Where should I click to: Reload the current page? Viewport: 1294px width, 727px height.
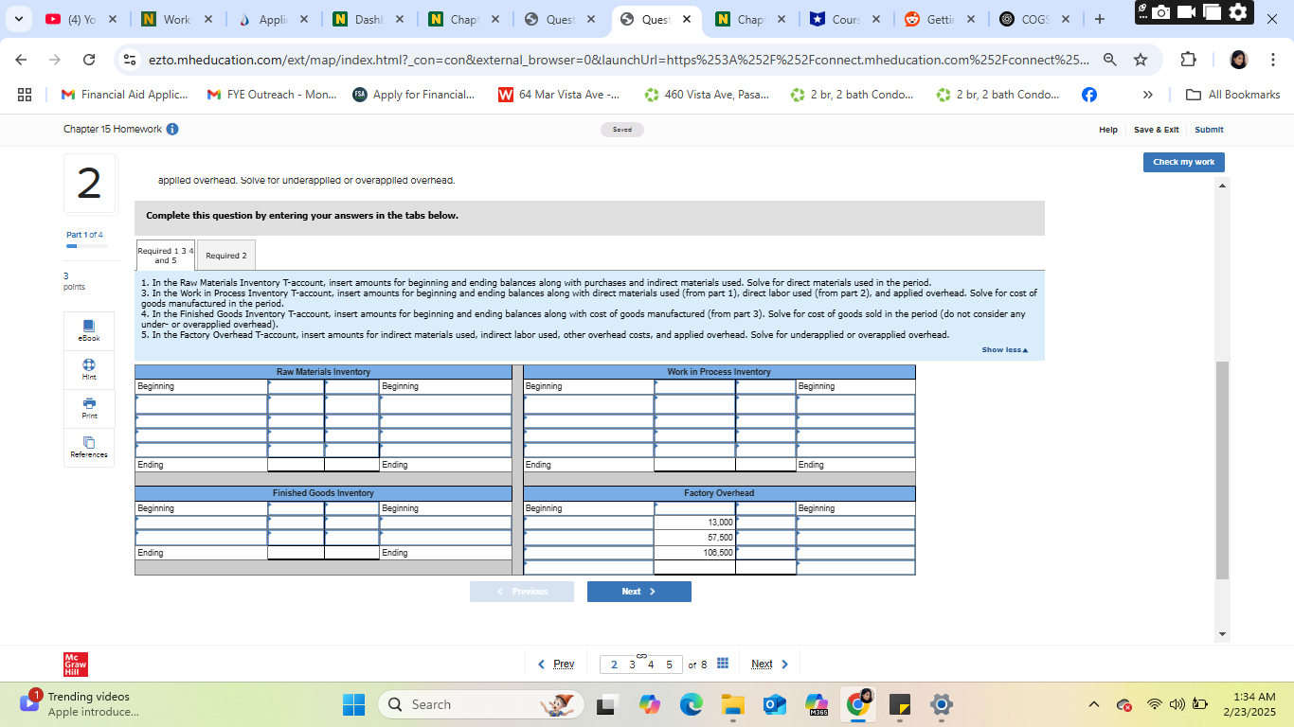coord(89,60)
